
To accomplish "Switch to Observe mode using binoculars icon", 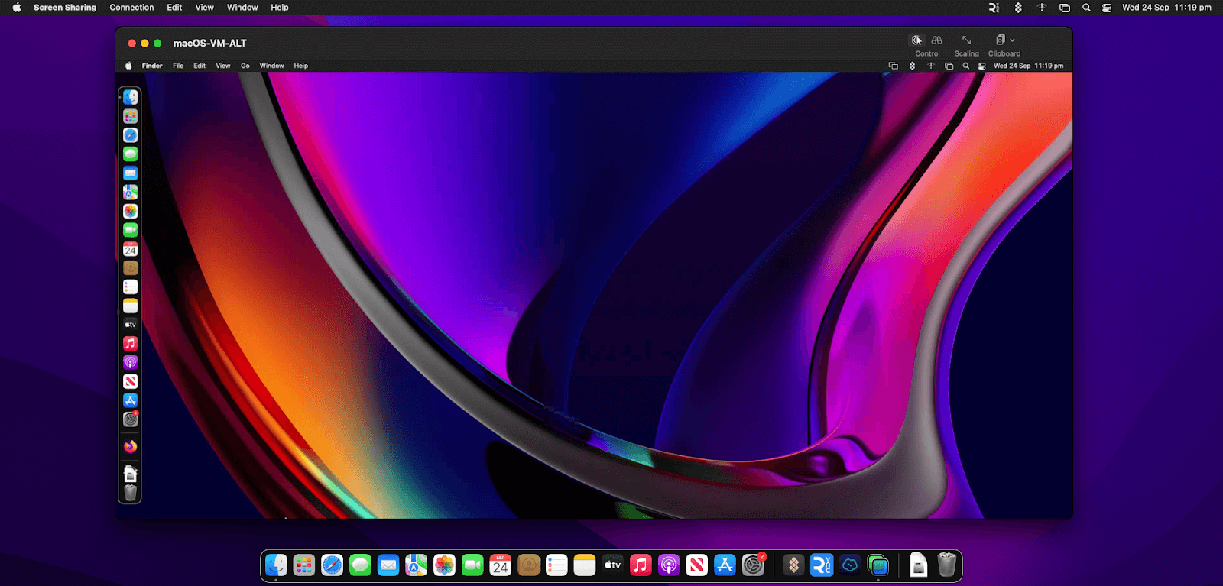I will 936,40.
